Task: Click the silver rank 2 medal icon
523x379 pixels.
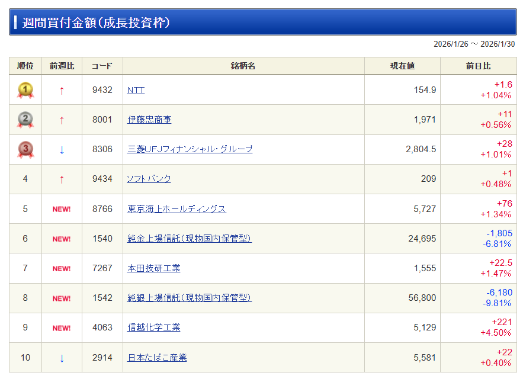Action: point(25,120)
